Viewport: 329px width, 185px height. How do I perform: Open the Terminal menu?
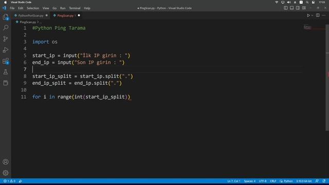[75, 8]
